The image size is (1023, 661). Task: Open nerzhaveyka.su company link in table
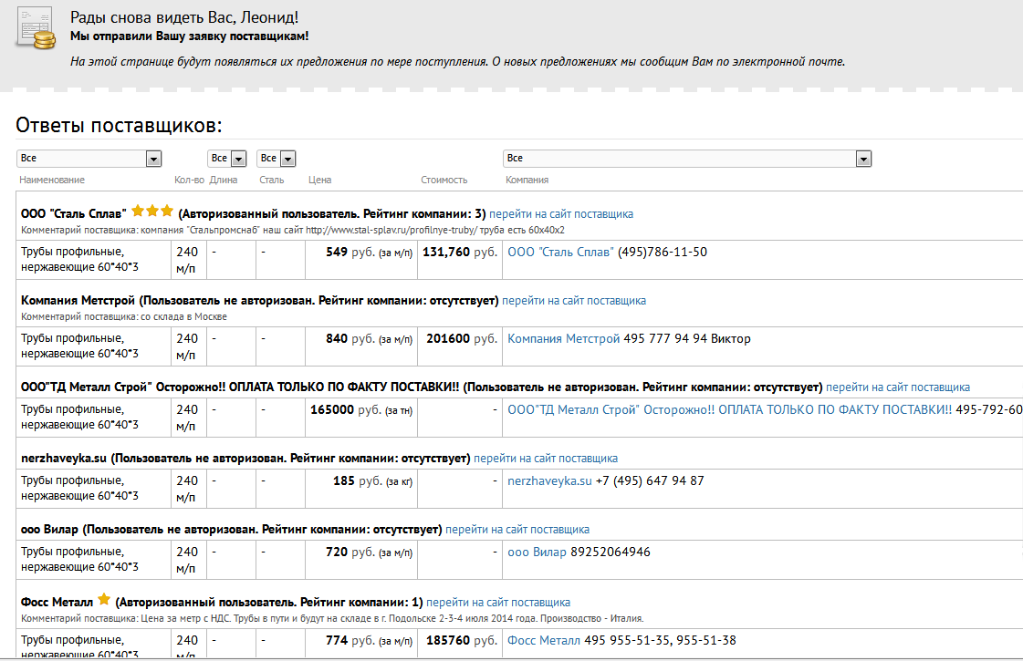click(549, 481)
